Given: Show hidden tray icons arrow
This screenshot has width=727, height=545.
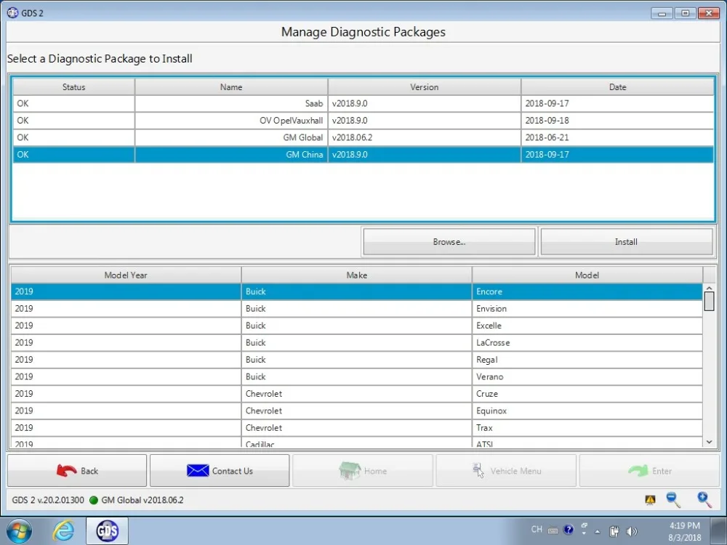Looking at the screenshot, I should pos(598,532).
